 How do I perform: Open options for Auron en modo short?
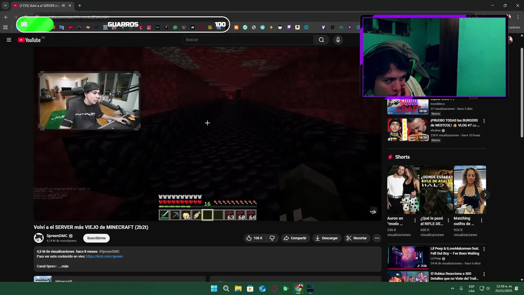[415, 220]
